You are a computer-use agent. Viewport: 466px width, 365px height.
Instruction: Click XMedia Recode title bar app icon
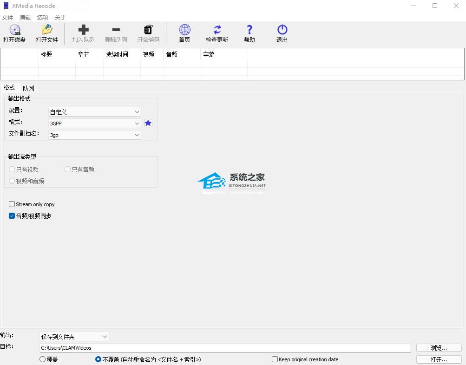6,6
